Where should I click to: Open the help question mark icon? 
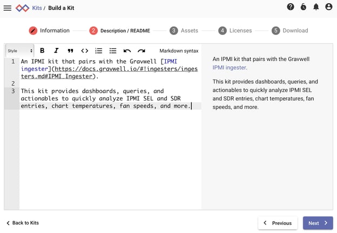[291, 7]
